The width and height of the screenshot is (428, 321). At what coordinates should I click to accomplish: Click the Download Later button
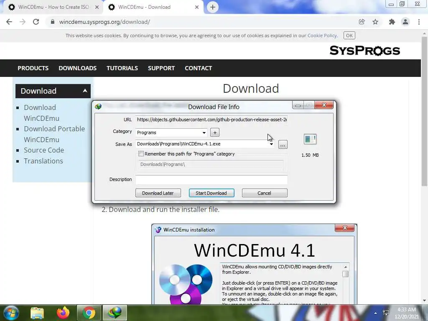click(x=158, y=193)
